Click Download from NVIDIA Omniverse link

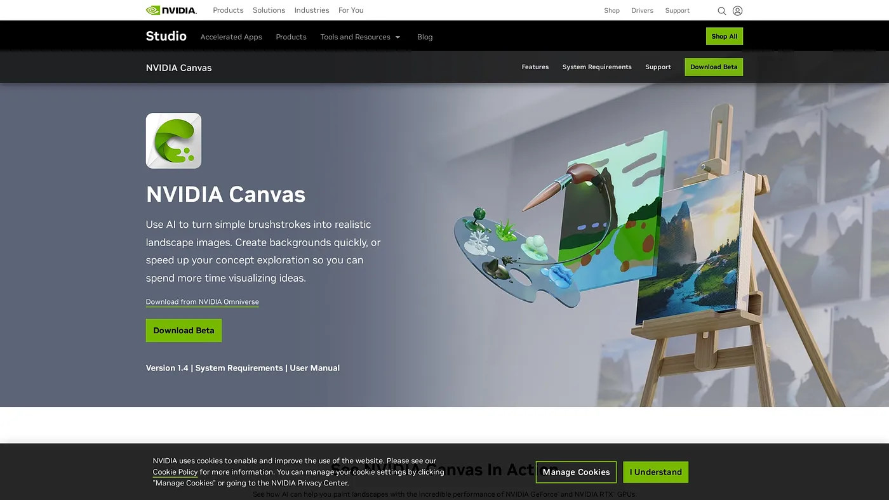202,302
